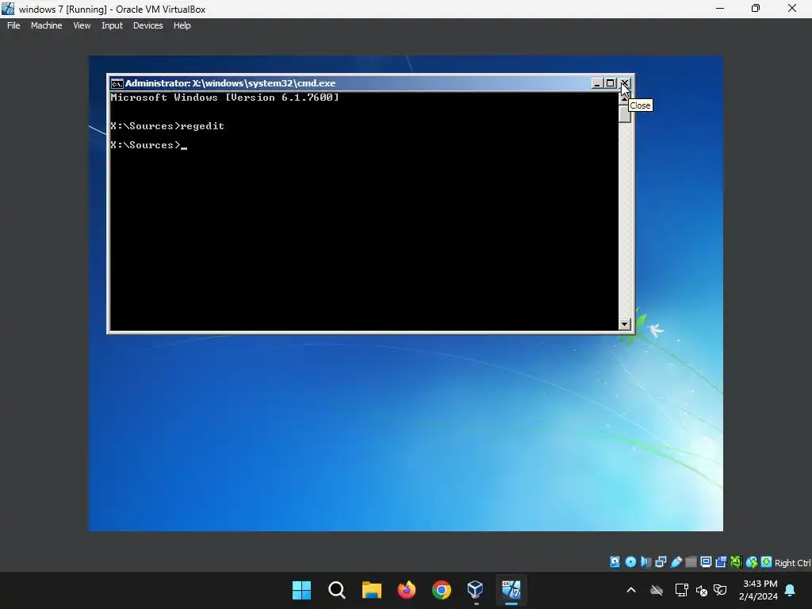Click the cmd.exe window title text

pos(231,83)
